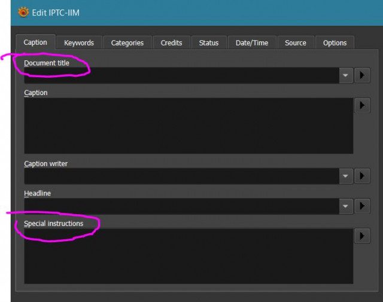Open the Options tab
Viewport: 383px width, 302px height.
pyautogui.click(x=335, y=42)
